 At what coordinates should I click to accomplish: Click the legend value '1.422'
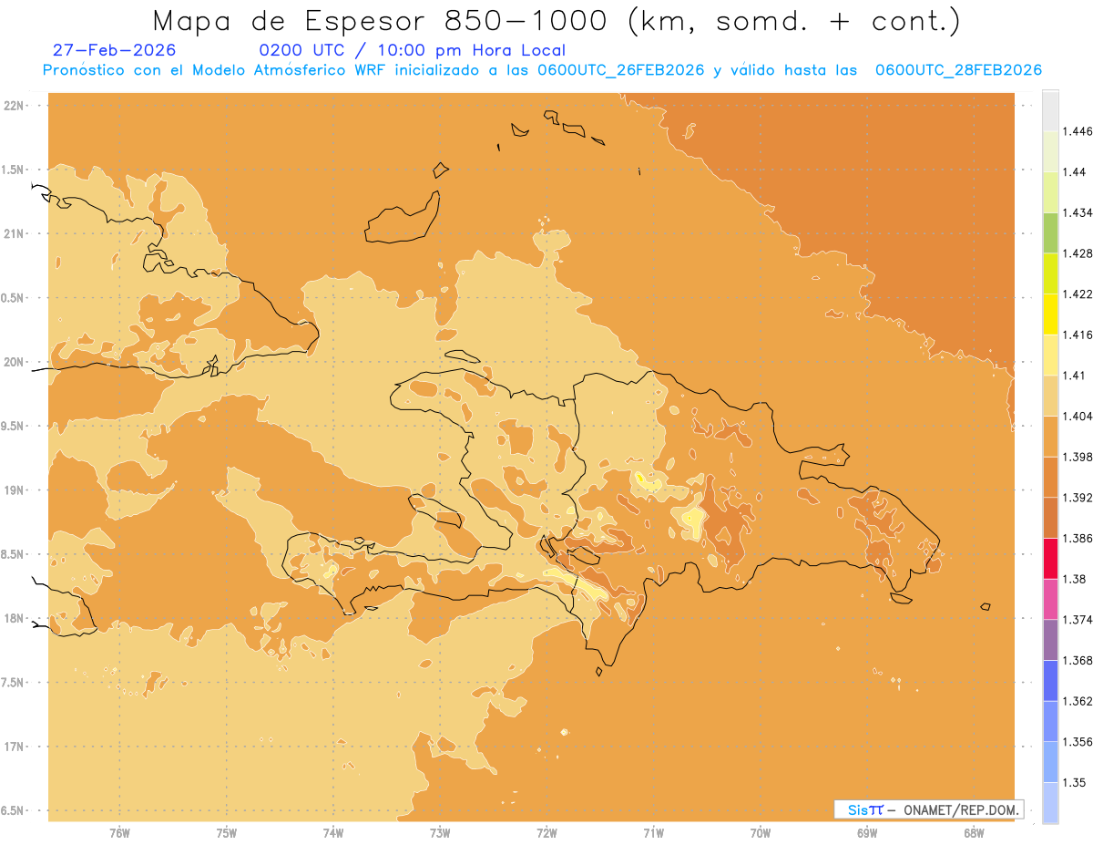click(1077, 294)
